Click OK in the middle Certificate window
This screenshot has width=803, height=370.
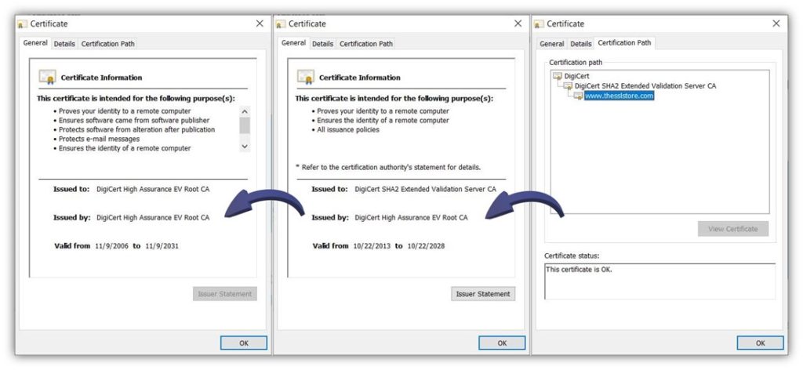(x=502, y=343)
